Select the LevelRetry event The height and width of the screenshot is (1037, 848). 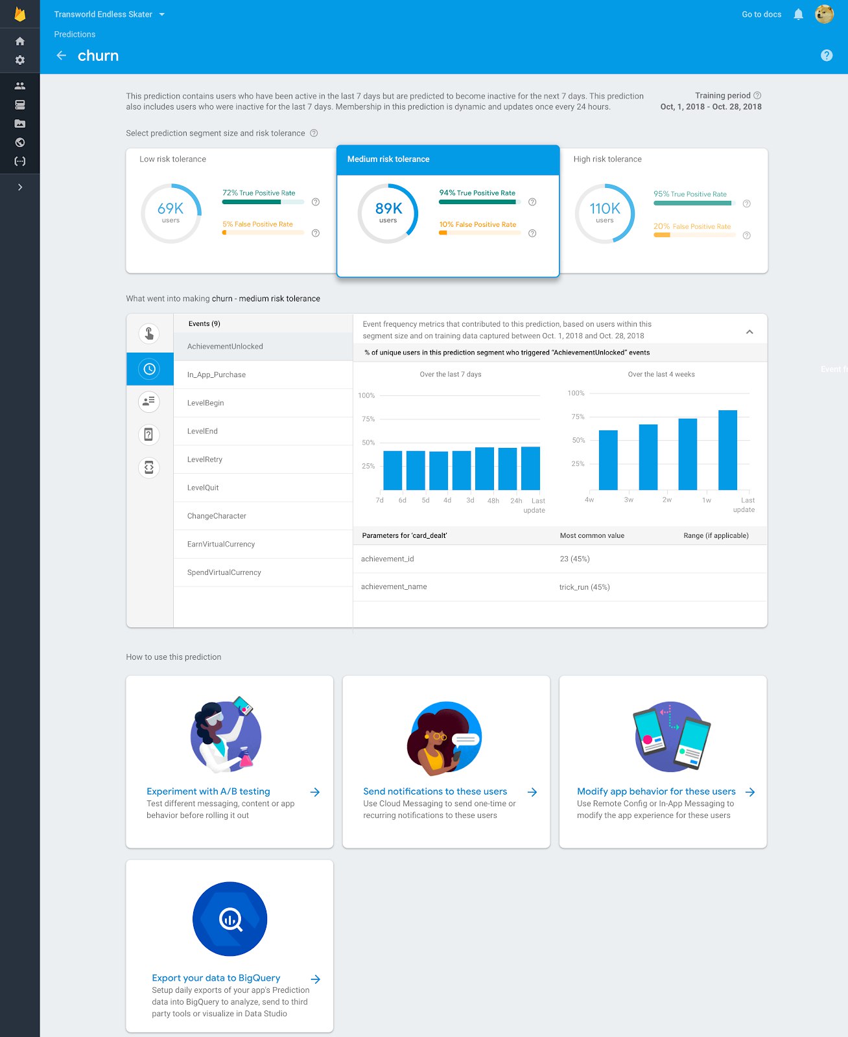[x=263, y=460]
